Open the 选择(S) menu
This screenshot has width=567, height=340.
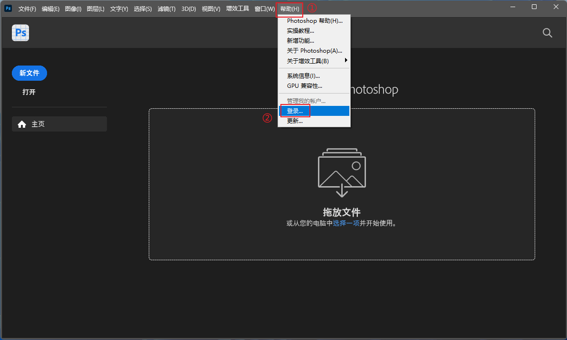143,9
